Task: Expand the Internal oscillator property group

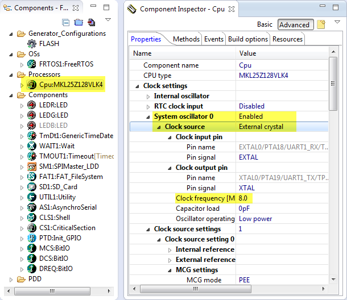Action: click(x=149, y=96)
